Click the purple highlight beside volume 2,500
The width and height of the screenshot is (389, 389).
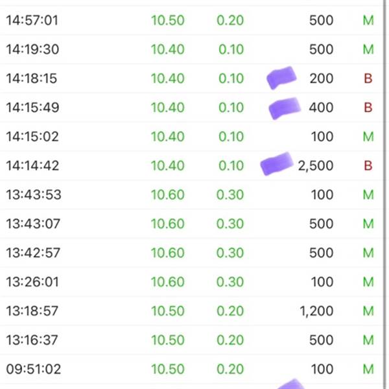pos(276,163)
